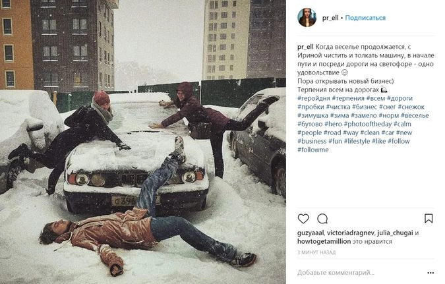This screenshot has width=445, height=284.
Task: Open the 3 МИНУТ НАЗАД timestamp
Action: (x=316, y=252)
